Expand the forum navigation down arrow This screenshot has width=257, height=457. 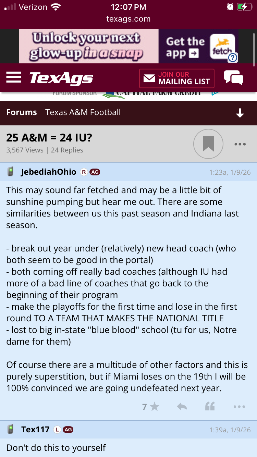coord(240,113)
